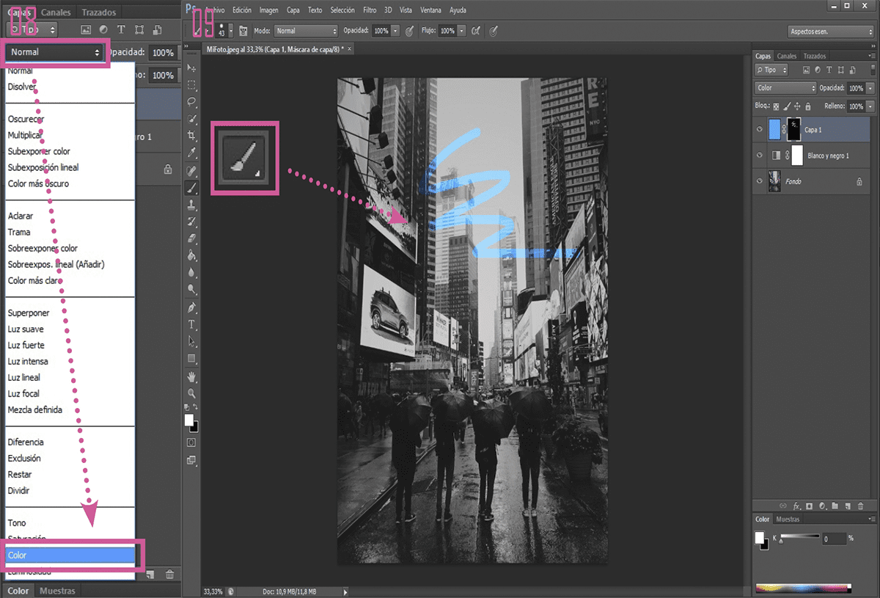The width and height of the screenshot is (880, 598).
Task: Select the Hand tool
Action: pyautogui.click(x=191, y=376)
